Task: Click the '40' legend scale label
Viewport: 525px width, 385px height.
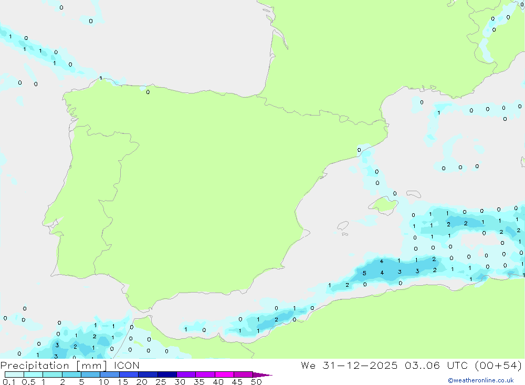Action: click(x=218, y=382)
